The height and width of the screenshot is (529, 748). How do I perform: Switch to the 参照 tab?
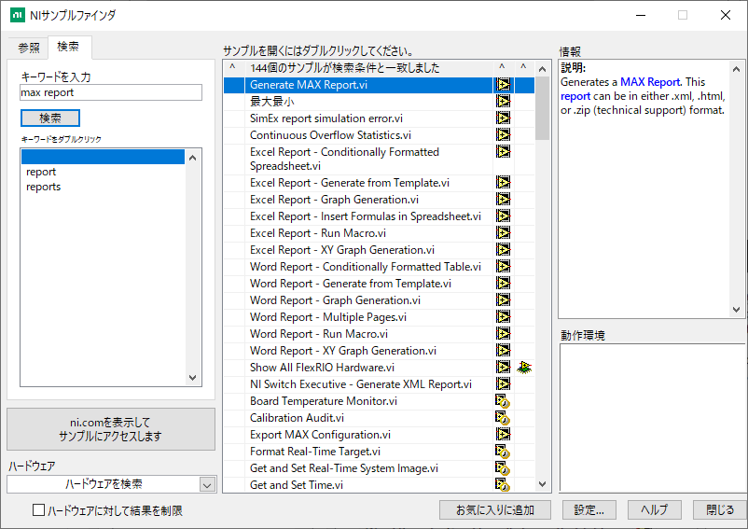coord(29,48)
